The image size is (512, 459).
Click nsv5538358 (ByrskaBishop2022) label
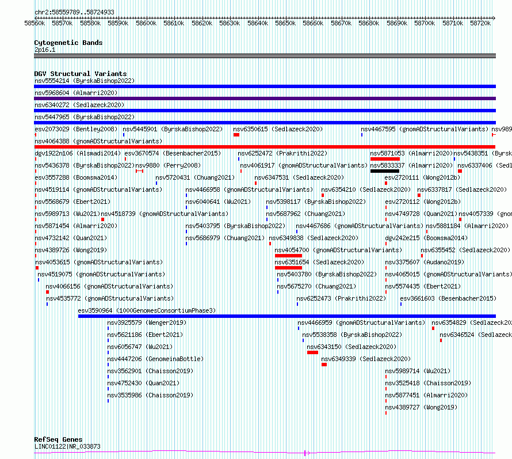(x=352, y=335)
